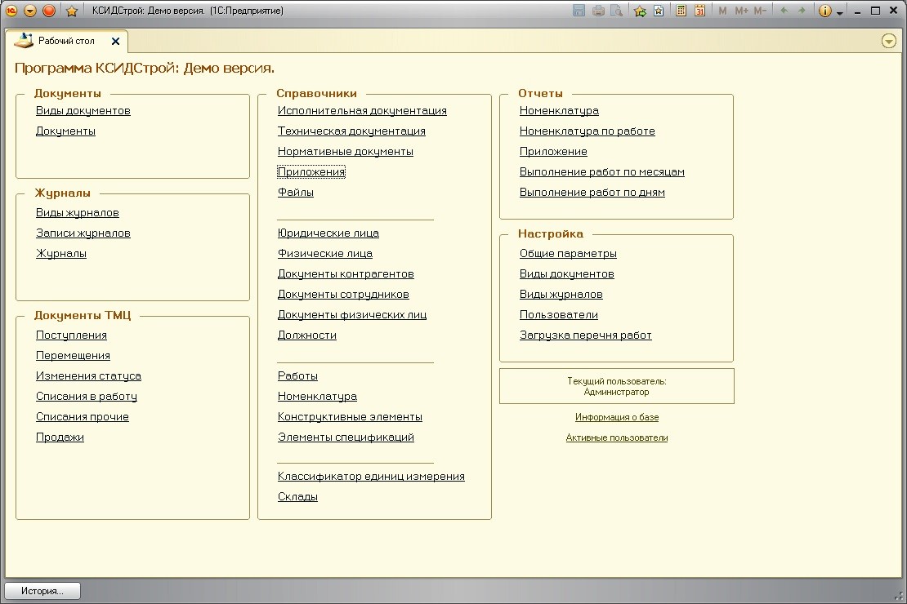Viewport: 907px width, 604px height.
Task: Maximize the КСИДСтрой window
Action: tap(876, 11)
